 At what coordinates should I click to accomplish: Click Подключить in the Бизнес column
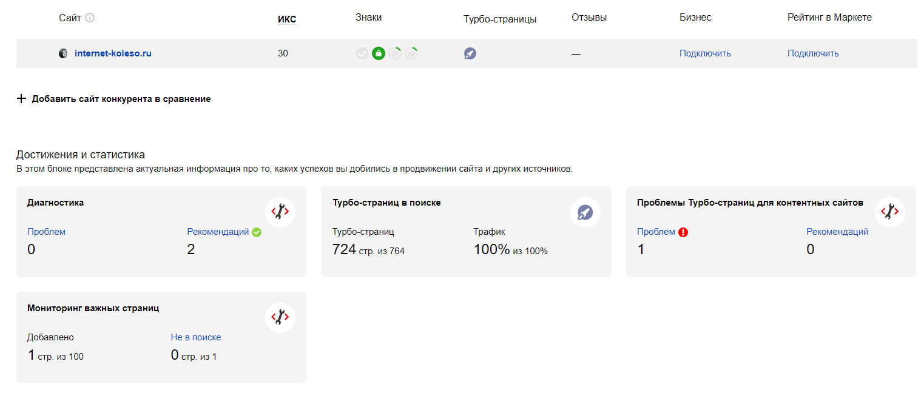click(705, 53)
